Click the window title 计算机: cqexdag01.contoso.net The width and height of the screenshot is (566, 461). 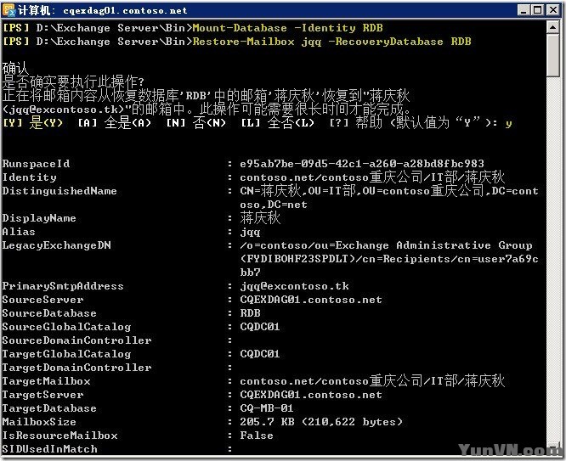click(x=103, y=10)
